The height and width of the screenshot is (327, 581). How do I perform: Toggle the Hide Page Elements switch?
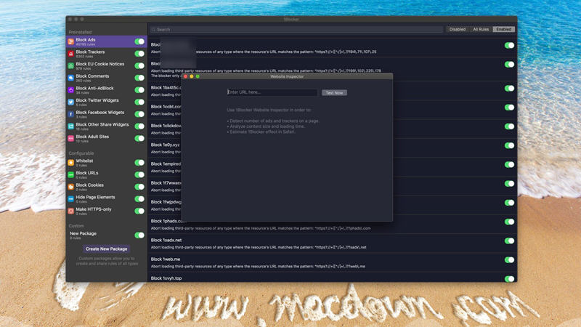(139, 199)
